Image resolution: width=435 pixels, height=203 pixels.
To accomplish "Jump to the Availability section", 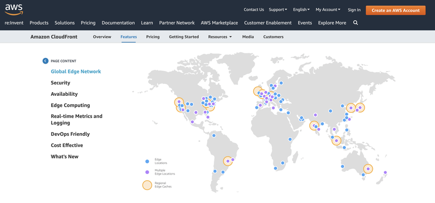I will 64,94.
